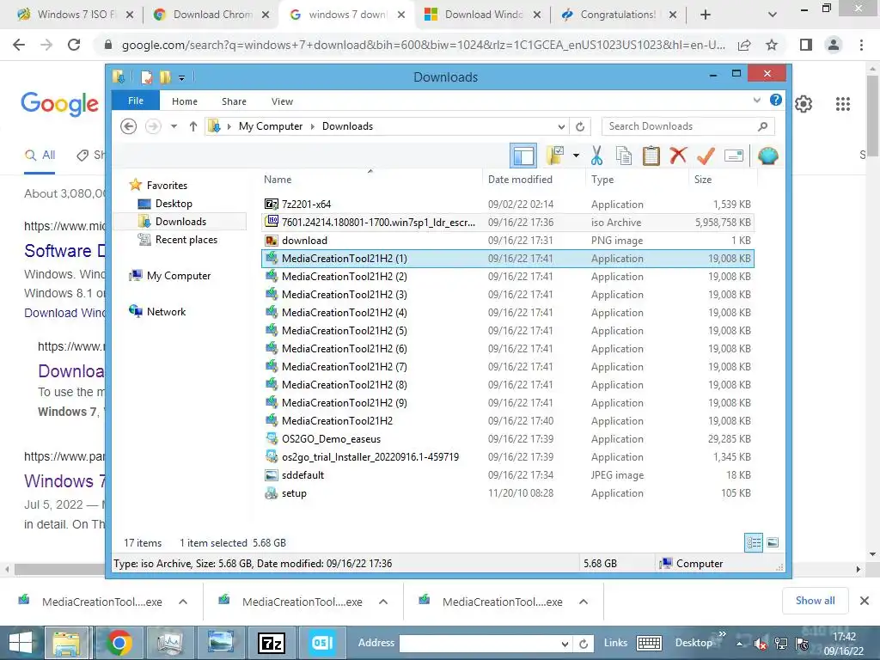Switch to Large icons view in status bar
The image size is (880, 660).
[x=773, y=542]
